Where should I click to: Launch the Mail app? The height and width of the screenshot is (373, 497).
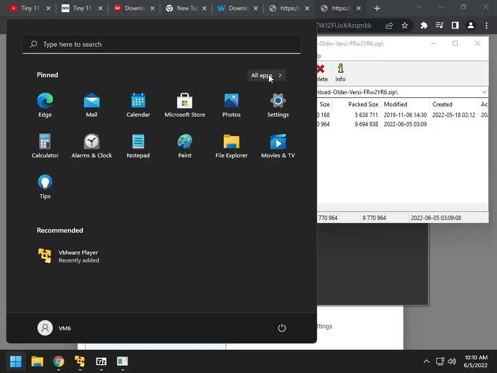coord(92,105)
